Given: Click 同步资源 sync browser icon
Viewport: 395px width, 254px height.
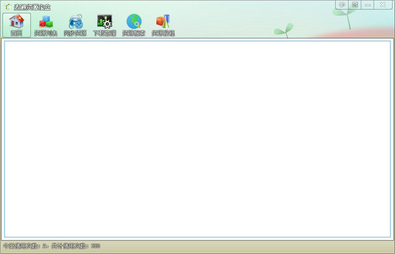Looking at the screenshot, I should click(x=75, y=25).
